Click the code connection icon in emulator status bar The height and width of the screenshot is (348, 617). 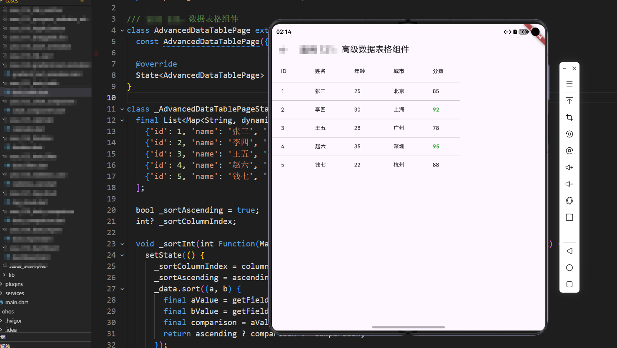coord(507,32)
